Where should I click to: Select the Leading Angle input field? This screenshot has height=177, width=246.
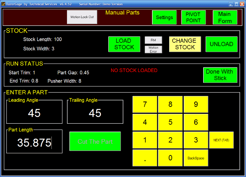pyautogui.click(x=34, y=113)
